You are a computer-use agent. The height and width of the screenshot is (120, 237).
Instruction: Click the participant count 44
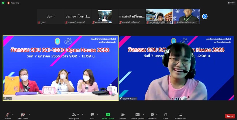pos(78,115)
